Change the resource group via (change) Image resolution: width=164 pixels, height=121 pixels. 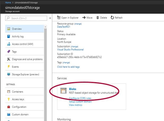(x=78, y=24)
